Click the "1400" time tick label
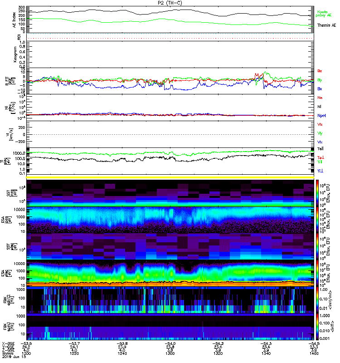The image size is (340, 363). coord(314,353)
